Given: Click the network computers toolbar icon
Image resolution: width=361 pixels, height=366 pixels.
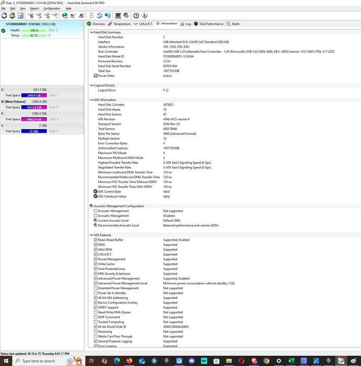Looking at the screenshot, I should (108, 16).
